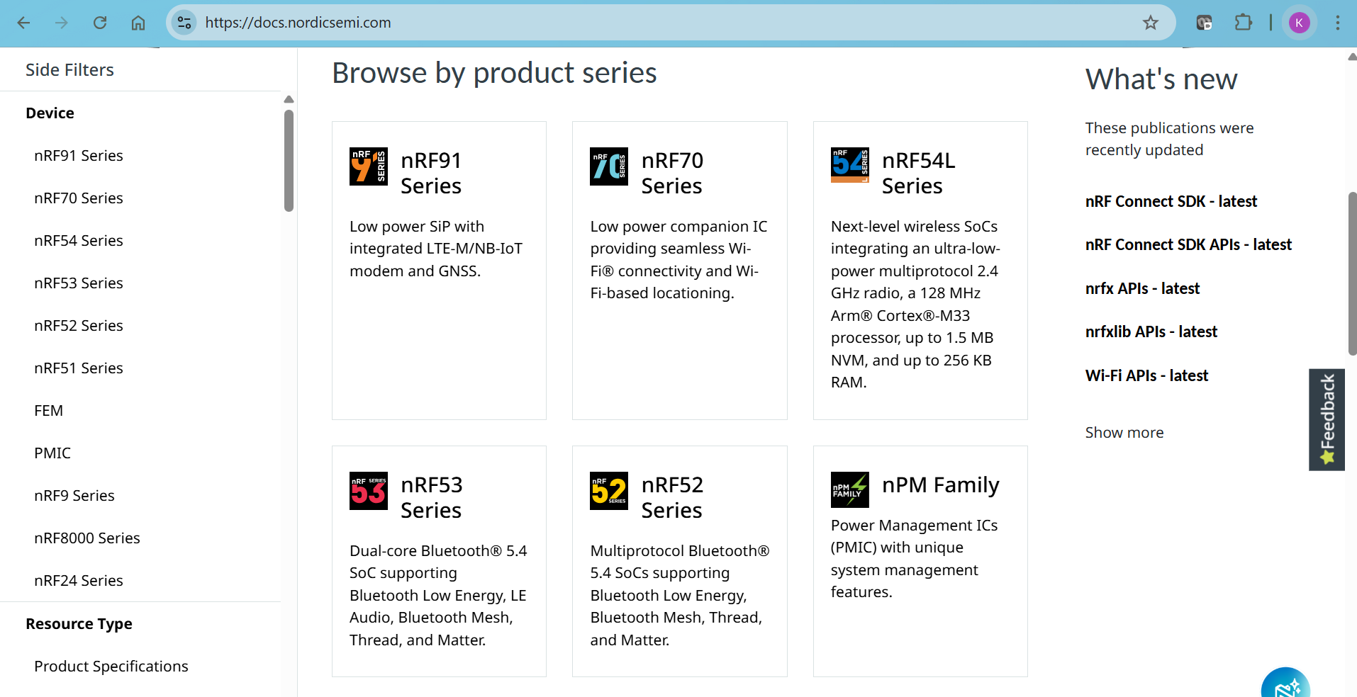Click the nRF53 Series logo icon
Screen dimensions: 1357x697
(x=368, y=491)
